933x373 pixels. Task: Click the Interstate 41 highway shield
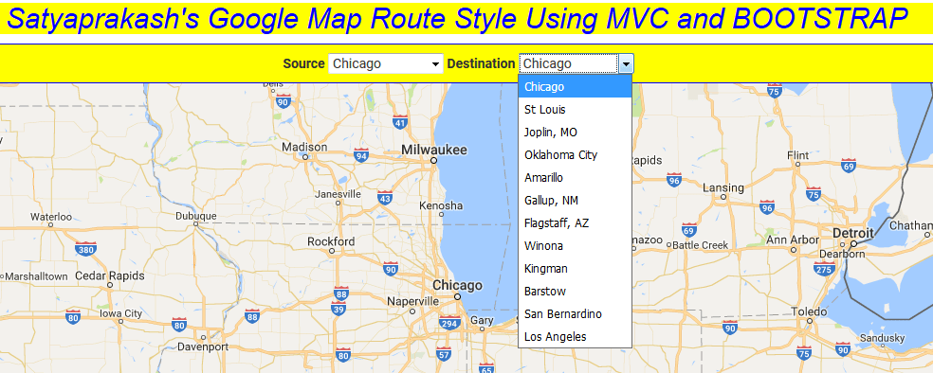point(400,123)
